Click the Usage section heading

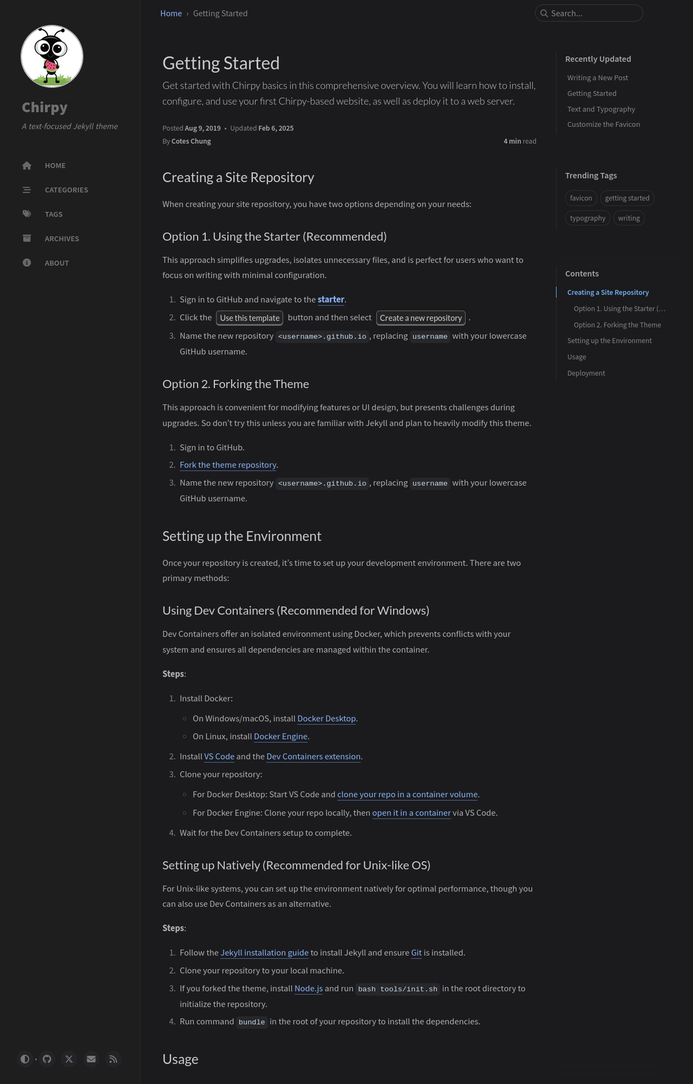pos(180,1059)
